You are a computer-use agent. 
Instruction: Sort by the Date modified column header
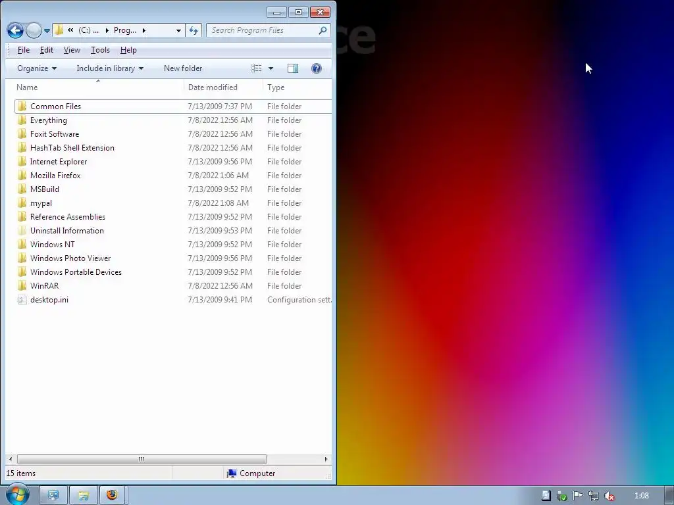coord(223,87)
